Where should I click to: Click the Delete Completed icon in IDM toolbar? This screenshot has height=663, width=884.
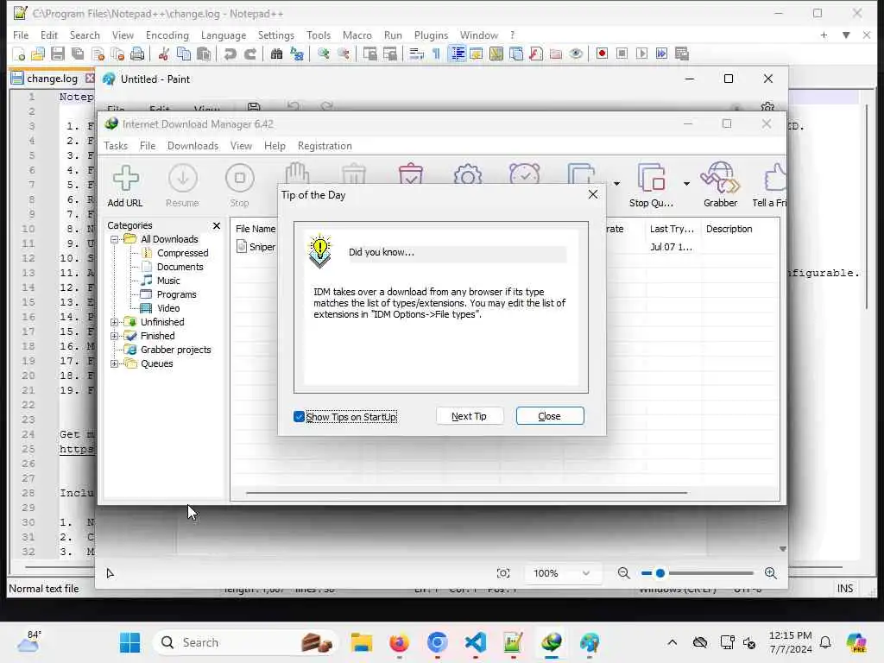[x=410, y=174]
